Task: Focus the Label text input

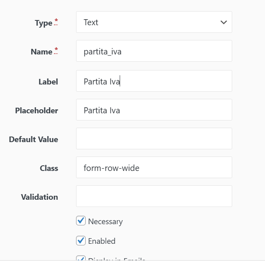Action: pos(154,81)
